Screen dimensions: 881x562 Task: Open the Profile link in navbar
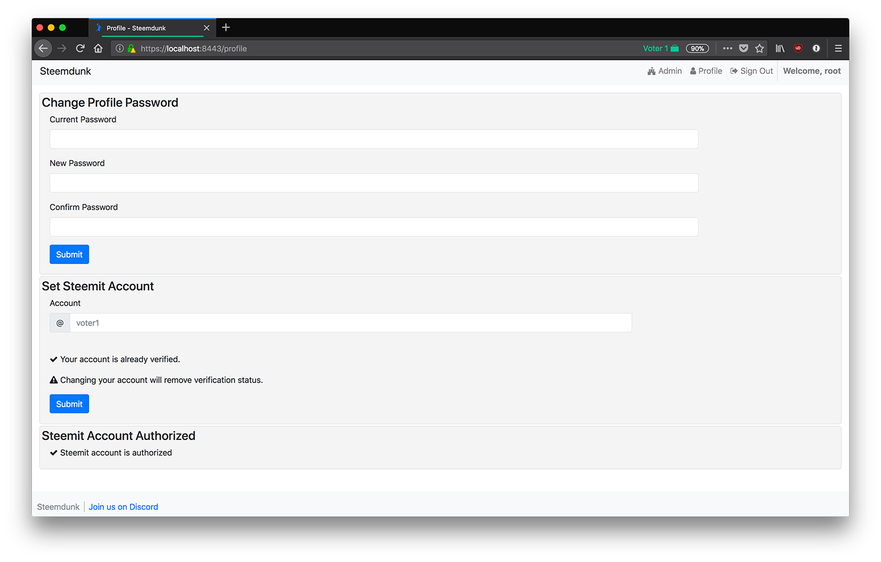coord(706,71)
